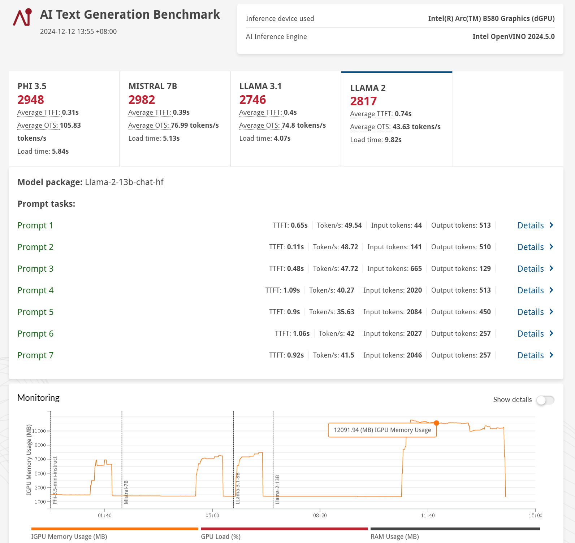Viewport: 575px width, 543px height.
Task: Click the orange data point on the chart
Action: [436, 423]
